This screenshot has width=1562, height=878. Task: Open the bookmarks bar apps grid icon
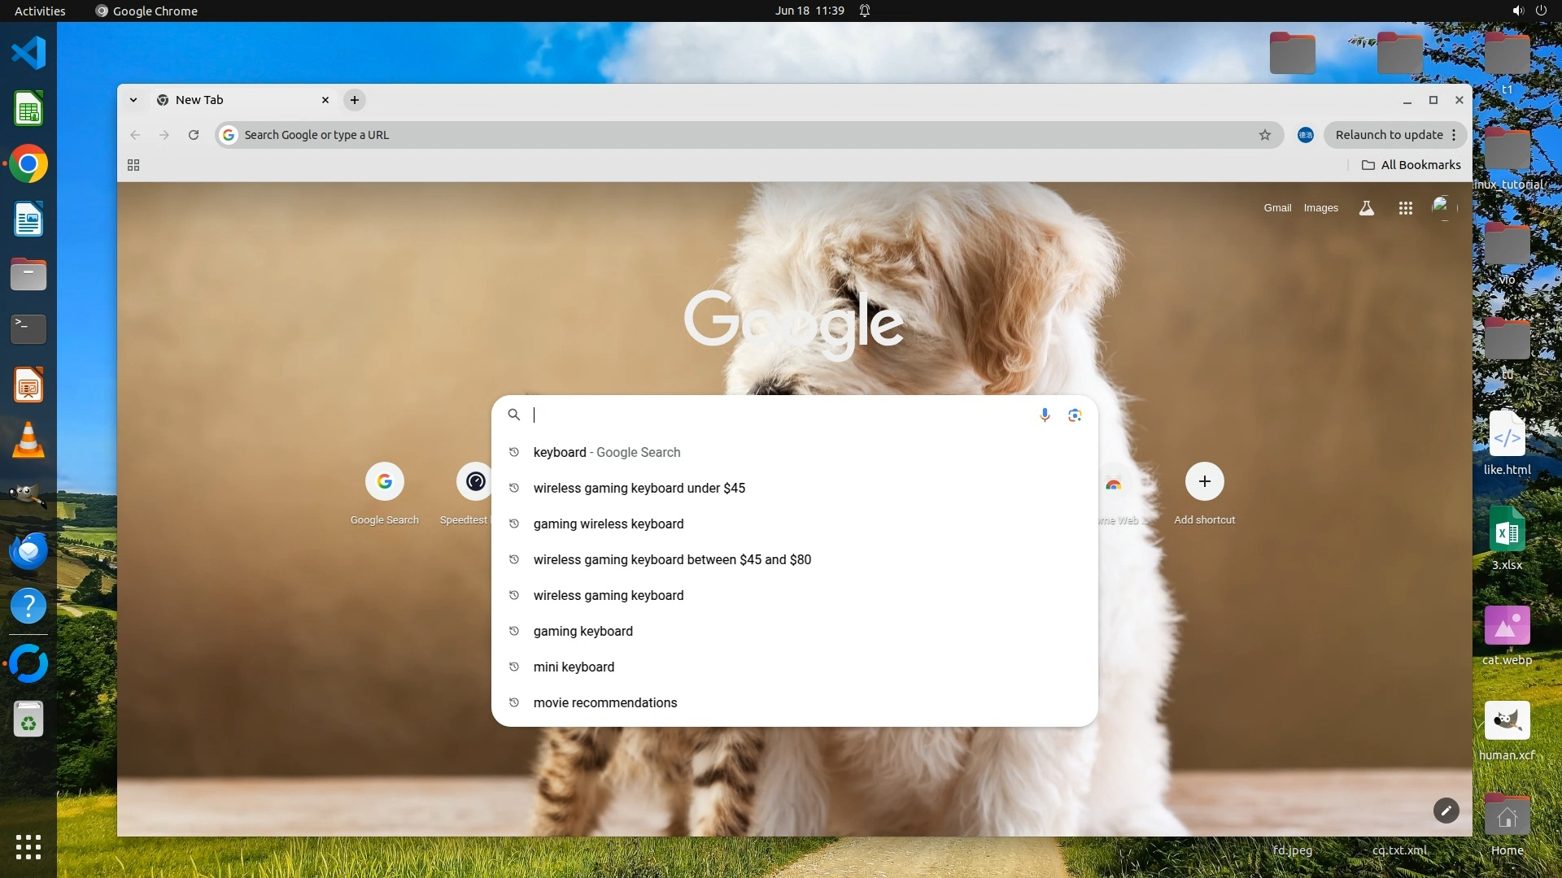tap(133, 165)
